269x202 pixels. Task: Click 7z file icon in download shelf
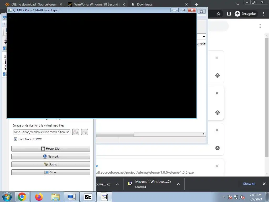pos(130,184)
